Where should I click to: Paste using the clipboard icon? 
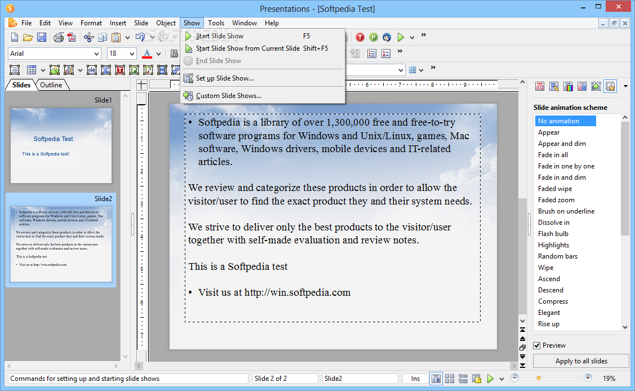pos(116,38)
